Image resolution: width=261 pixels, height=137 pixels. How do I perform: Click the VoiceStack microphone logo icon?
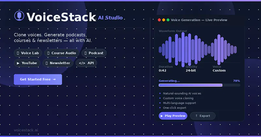[x=19, y=16]
